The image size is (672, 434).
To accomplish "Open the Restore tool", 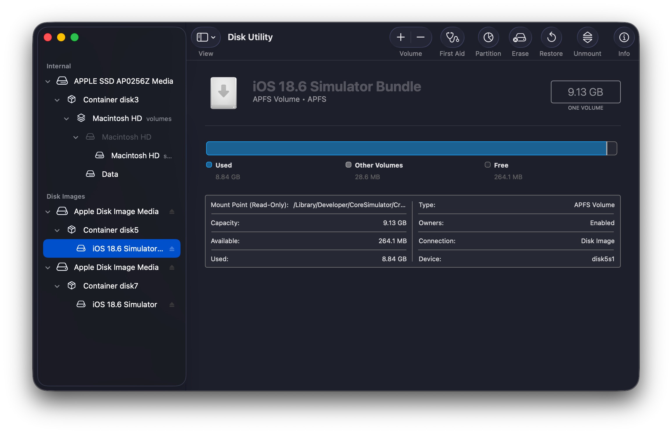I will pos(551,37).
